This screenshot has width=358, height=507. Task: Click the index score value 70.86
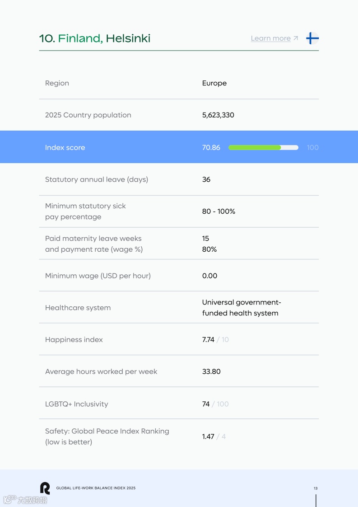(x=211, y=147)
